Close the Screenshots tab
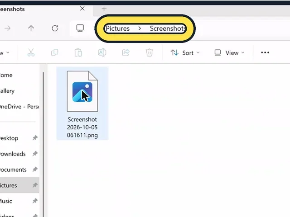The height and width of the screenshot is (217, 290). coord(82,9)
